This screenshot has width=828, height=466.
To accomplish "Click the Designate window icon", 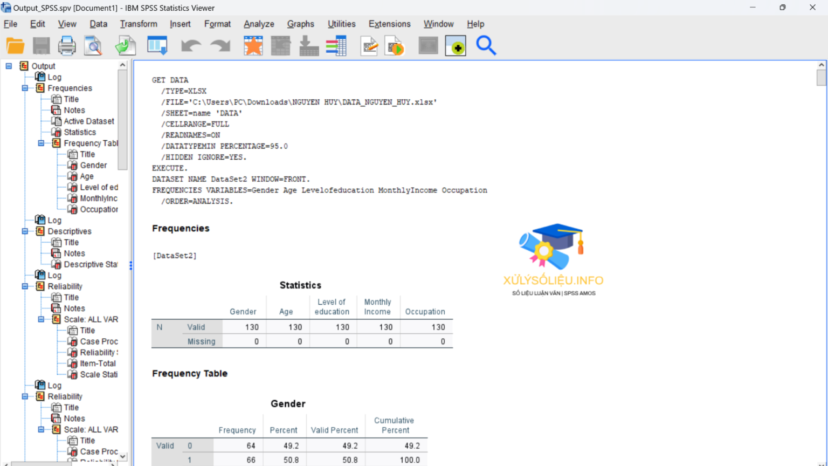I will pyautogui.click(x=428, y=46).
